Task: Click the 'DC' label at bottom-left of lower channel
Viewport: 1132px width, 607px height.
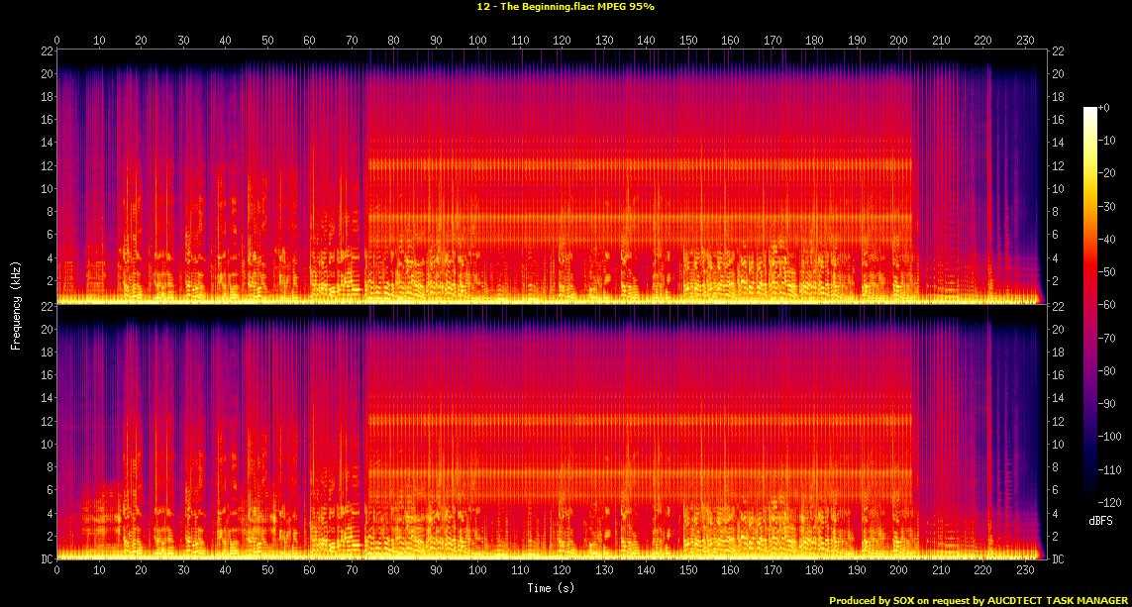Action: (x=46, y=559)
